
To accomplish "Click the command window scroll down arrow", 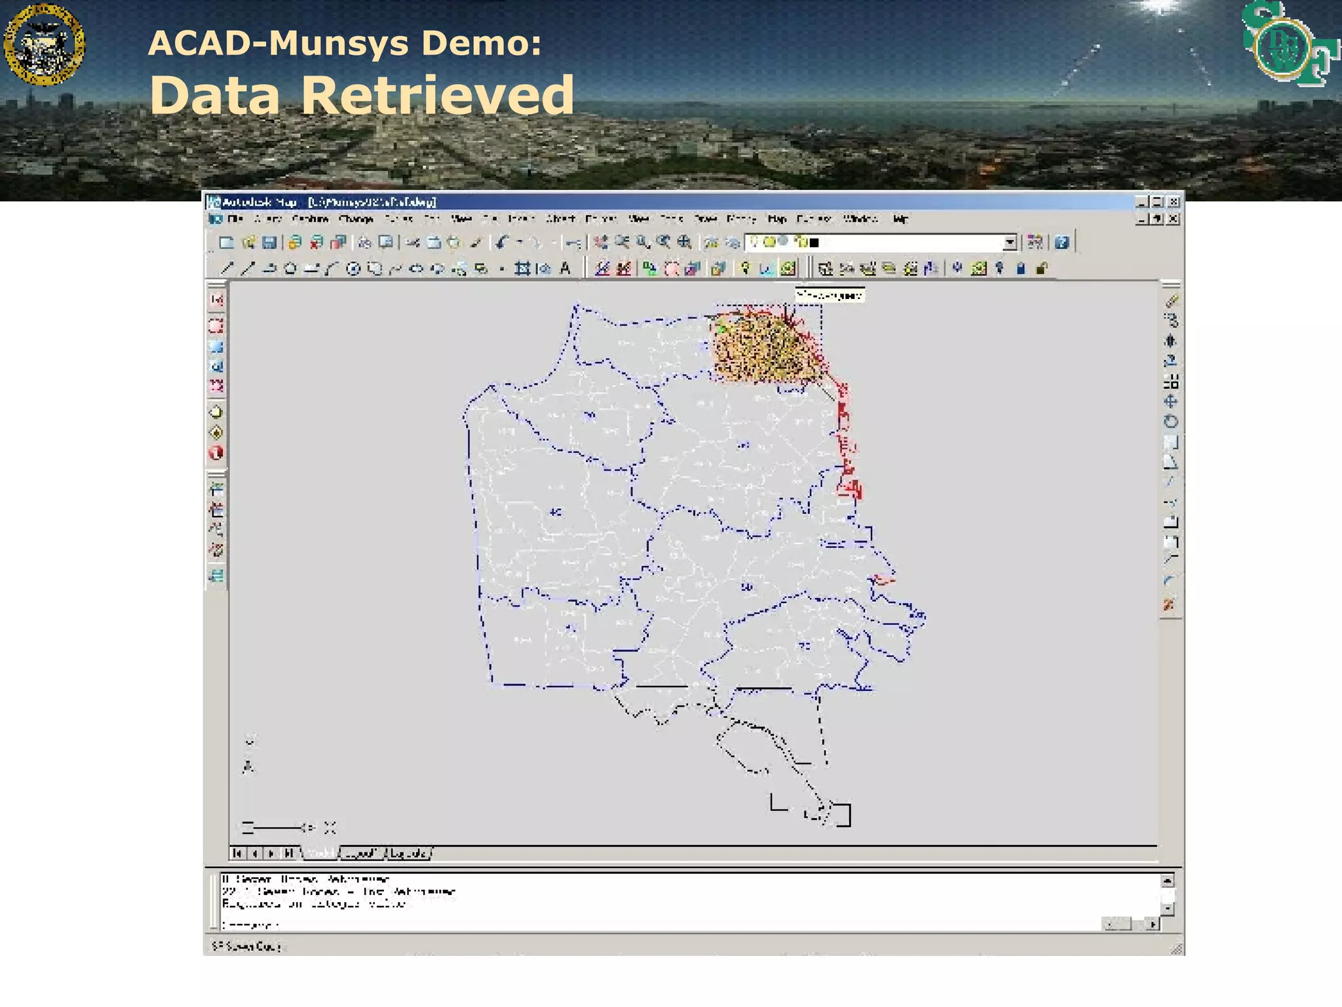I will (1167, 909).
